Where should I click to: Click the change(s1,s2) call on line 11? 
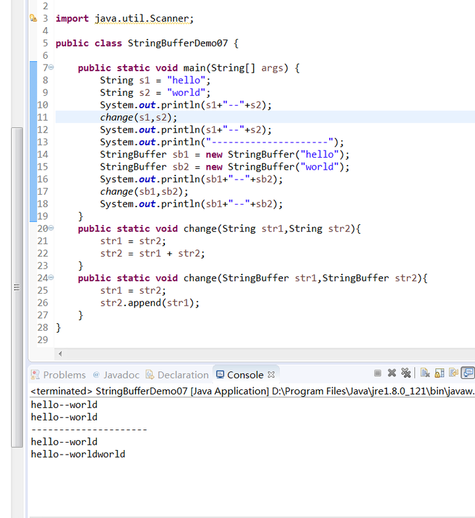click(139, 117)
